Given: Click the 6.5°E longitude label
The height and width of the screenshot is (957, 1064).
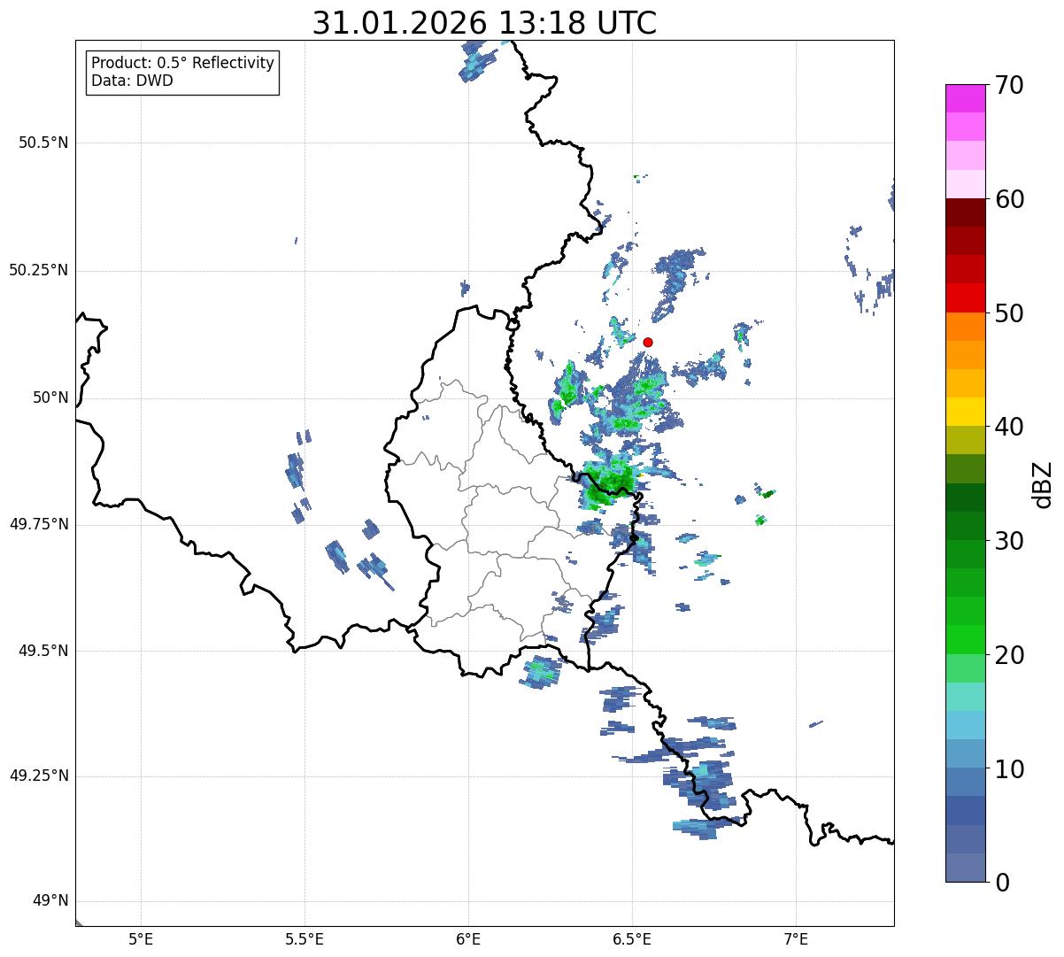Looking at the screenshot, I should pyautogui.click(x=632, y=939).
